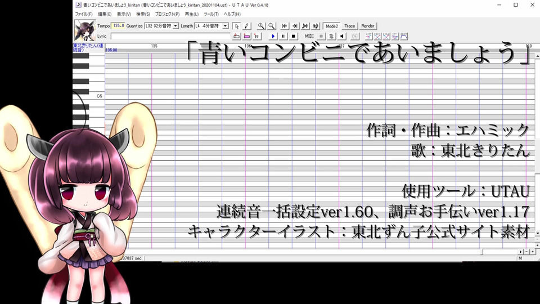Click horizontal zoom minus button at bottom
Viewport: 540px width, 304px height.
click(x=526, y=252)
